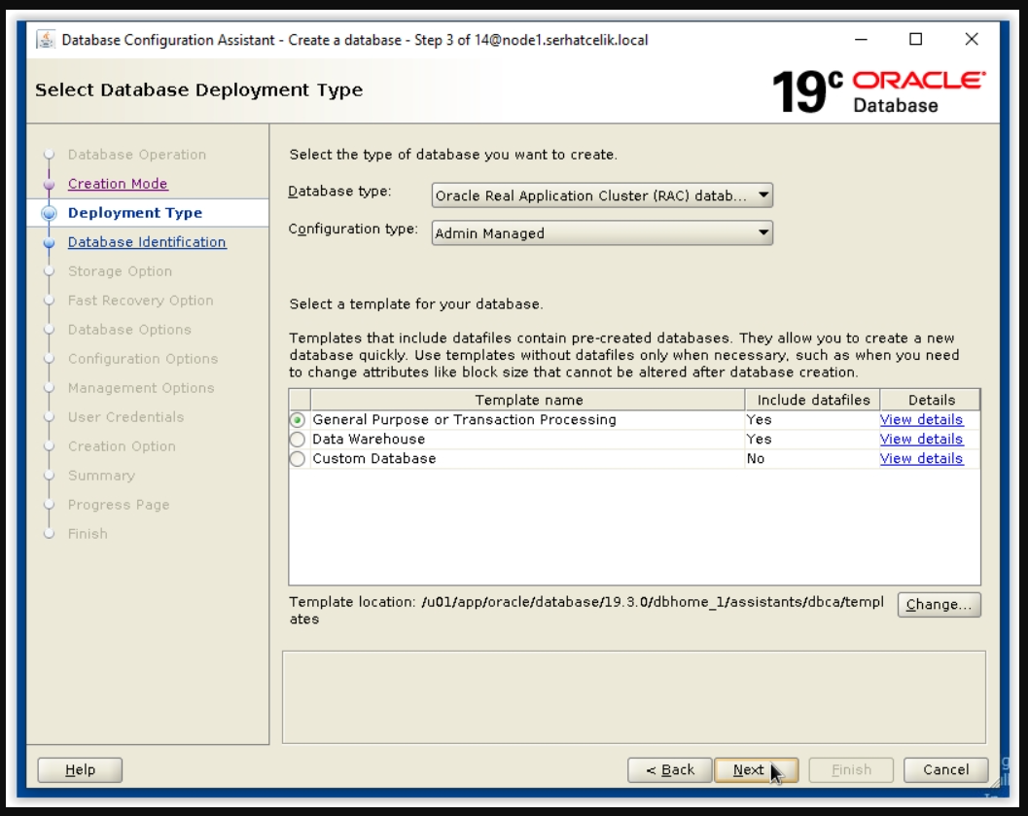Click 'General Purpose or Transaction Processing' text

464,419
